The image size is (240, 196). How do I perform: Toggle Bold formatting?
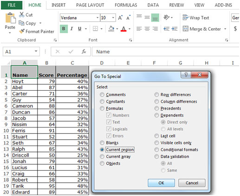coord(64,29)
